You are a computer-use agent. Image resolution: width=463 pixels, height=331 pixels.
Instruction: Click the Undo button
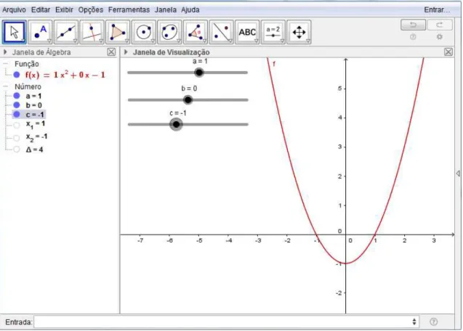(x=413, y=25)
